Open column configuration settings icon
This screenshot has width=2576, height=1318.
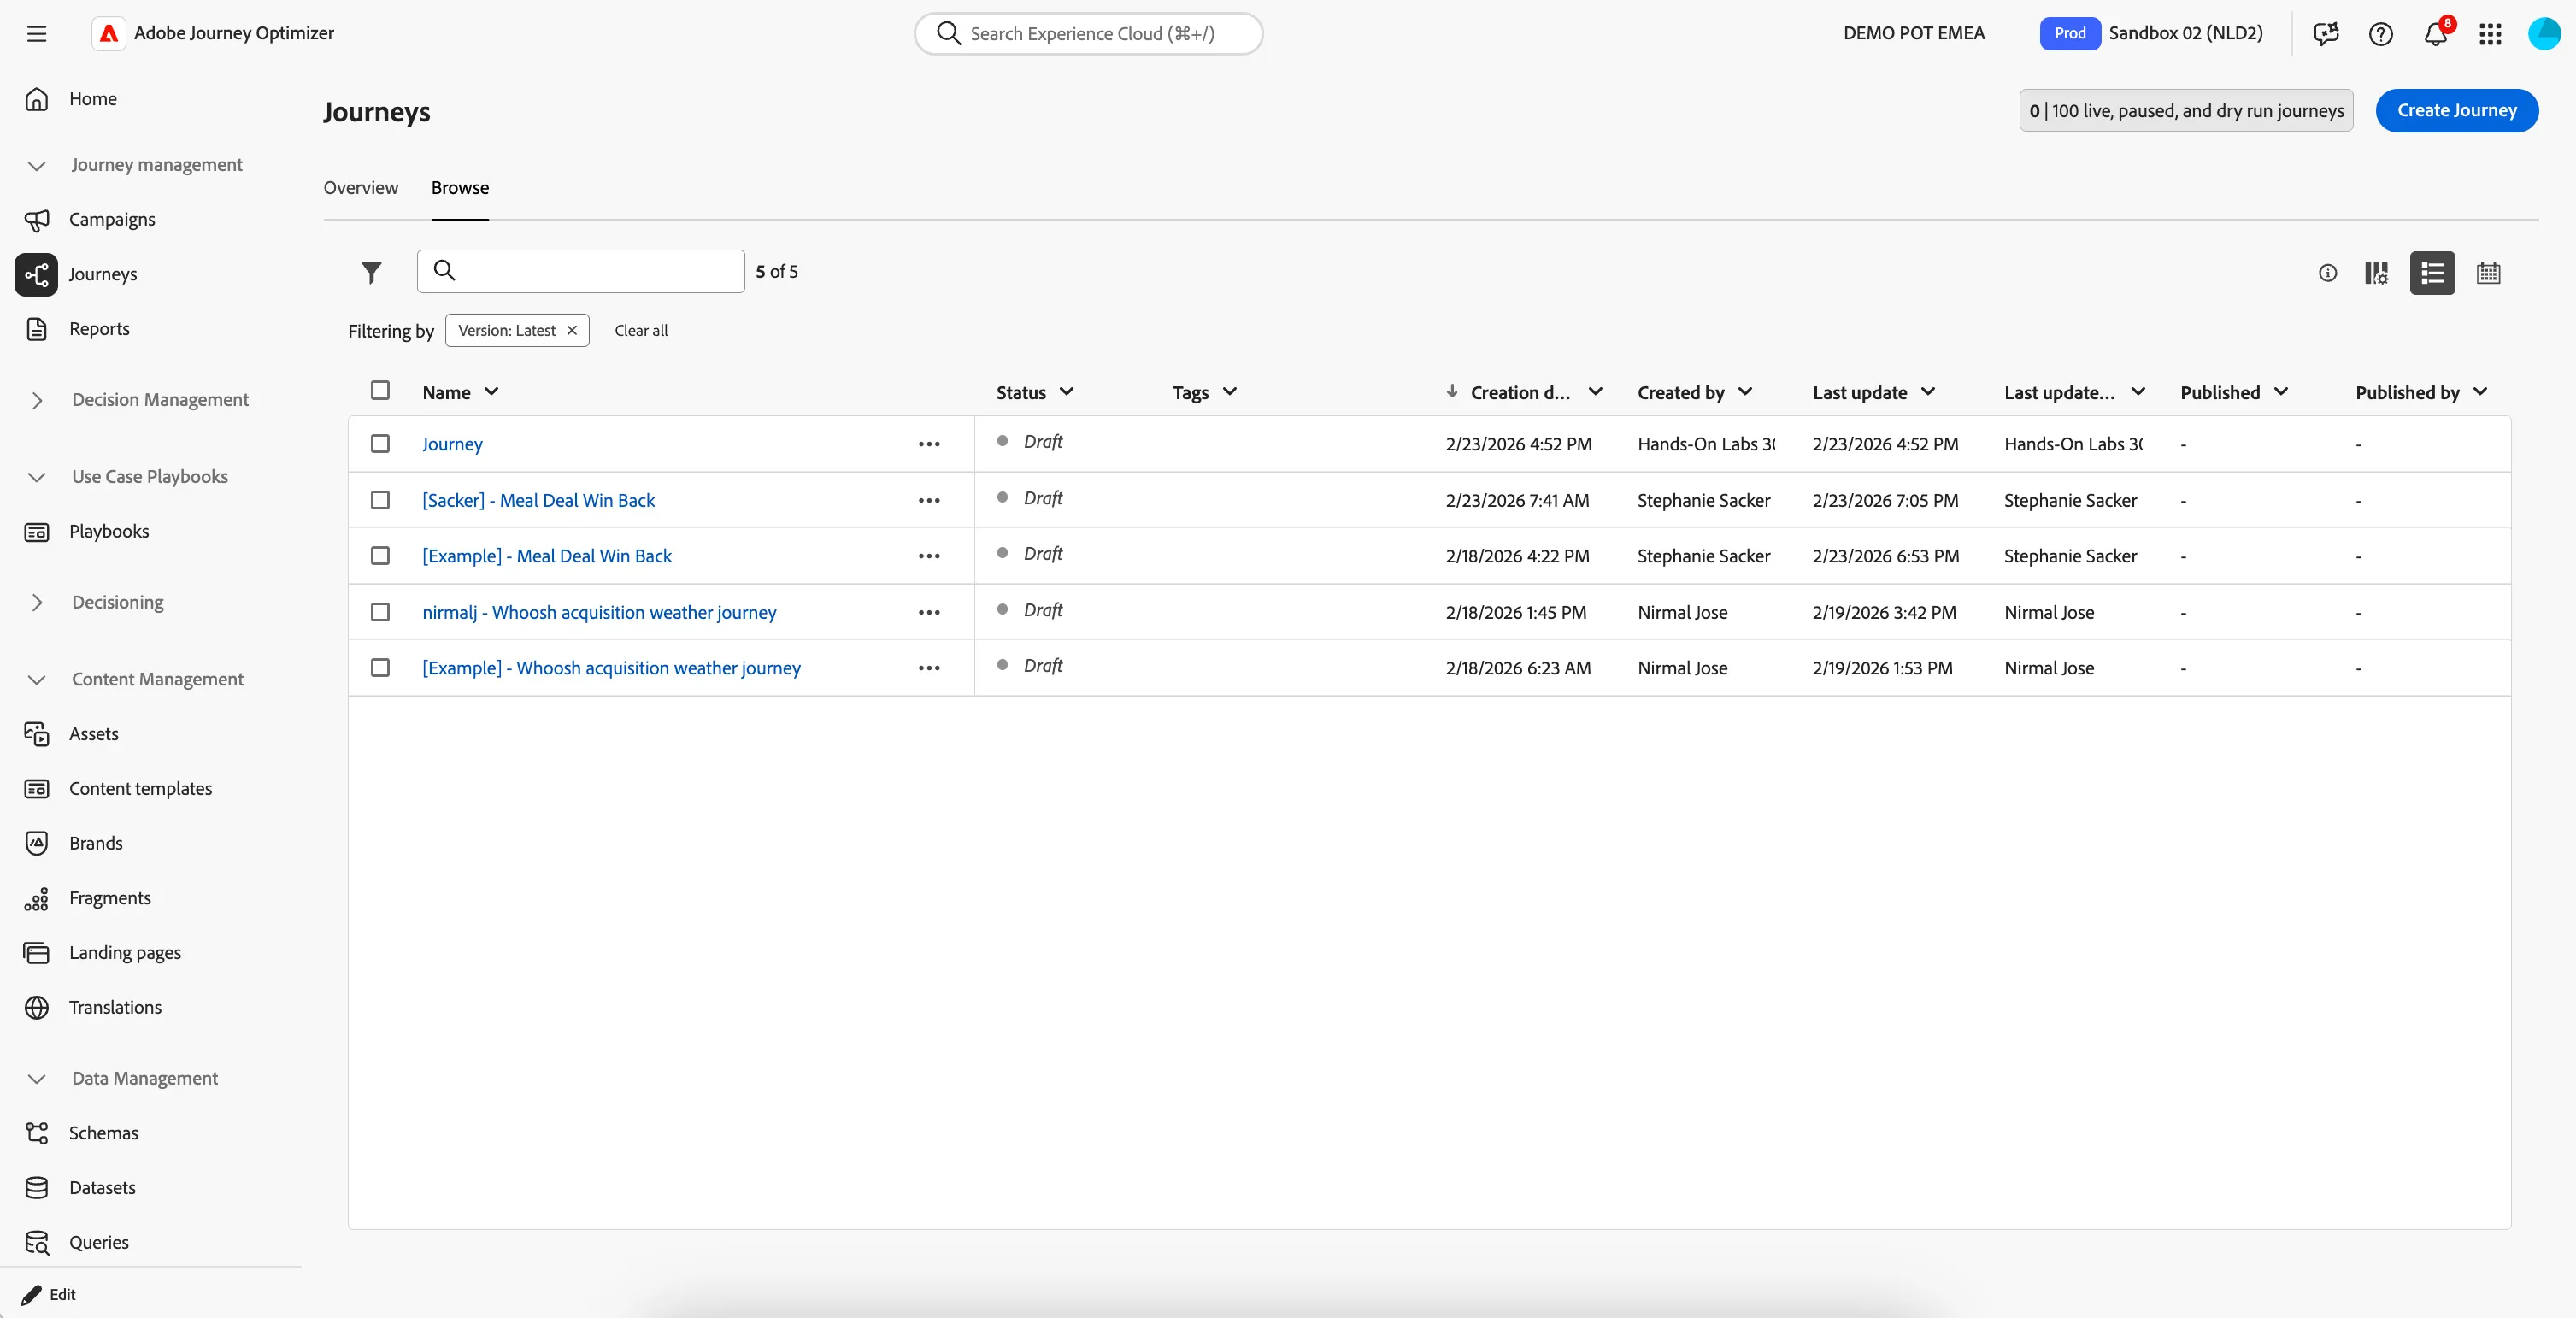tap(2376, 273)
